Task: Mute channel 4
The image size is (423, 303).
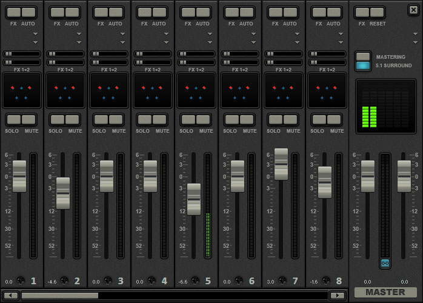Action: [x=159, y=119]
